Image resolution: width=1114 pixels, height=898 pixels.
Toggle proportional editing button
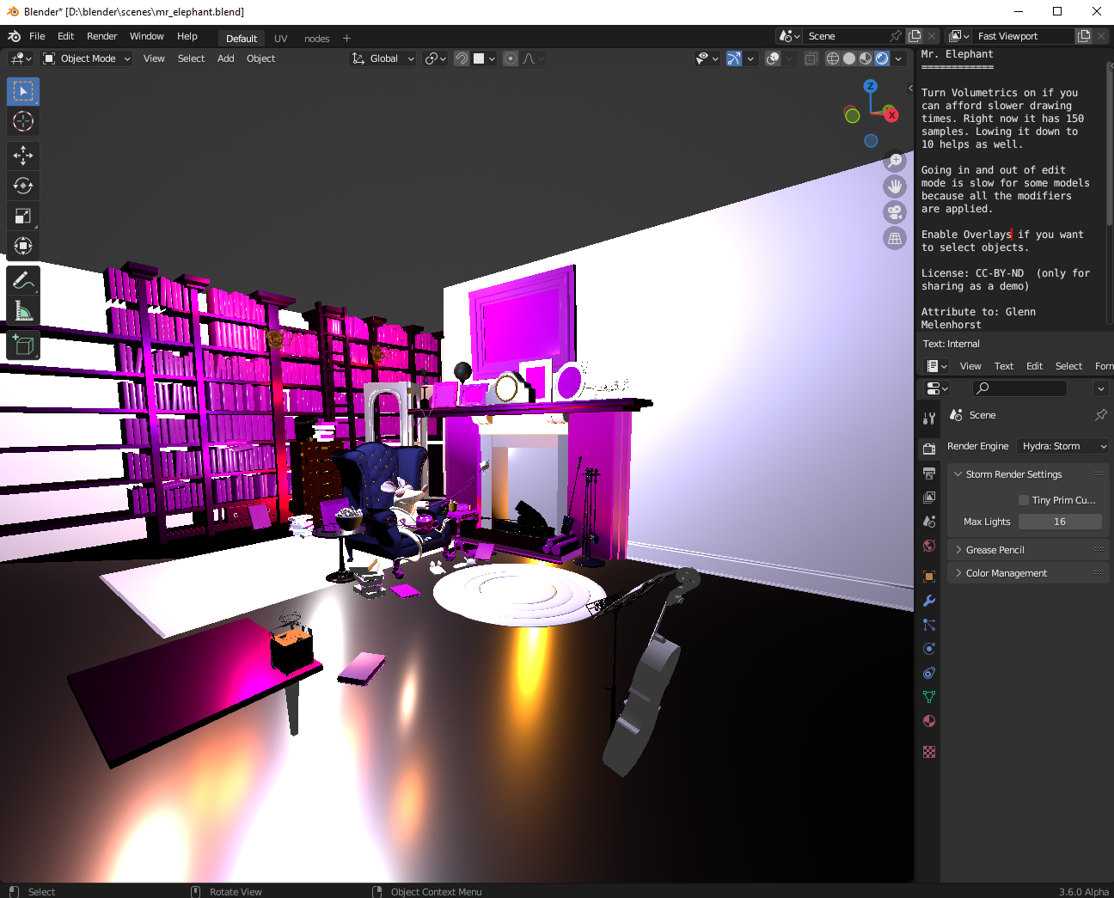tap(511, 58)
